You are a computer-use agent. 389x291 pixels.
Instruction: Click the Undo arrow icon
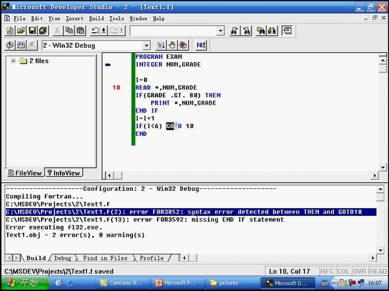tap(95, 30)
